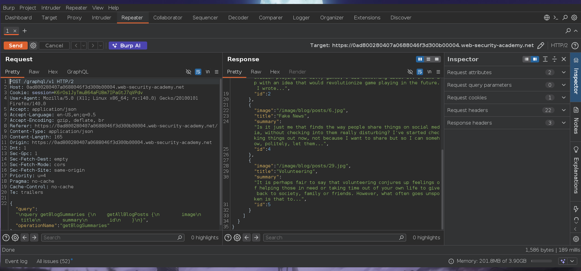Open the send options gear icon
Screen dimensions: 581x271
[x=33, y=46]
